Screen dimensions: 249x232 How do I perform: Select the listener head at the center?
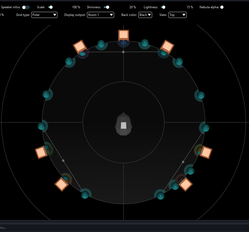(x=124, y=125)
